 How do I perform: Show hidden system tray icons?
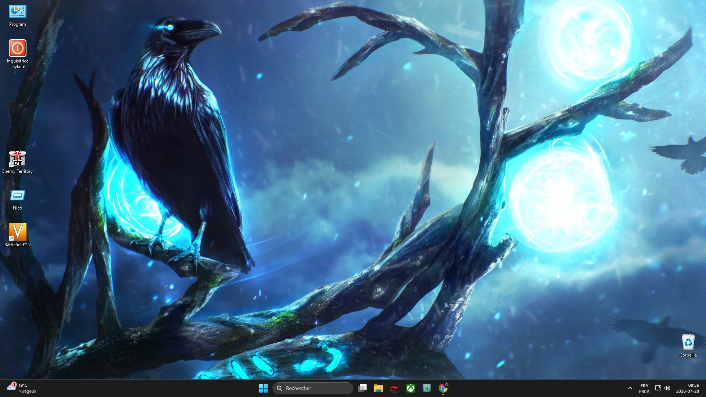(x=630, y=388)
